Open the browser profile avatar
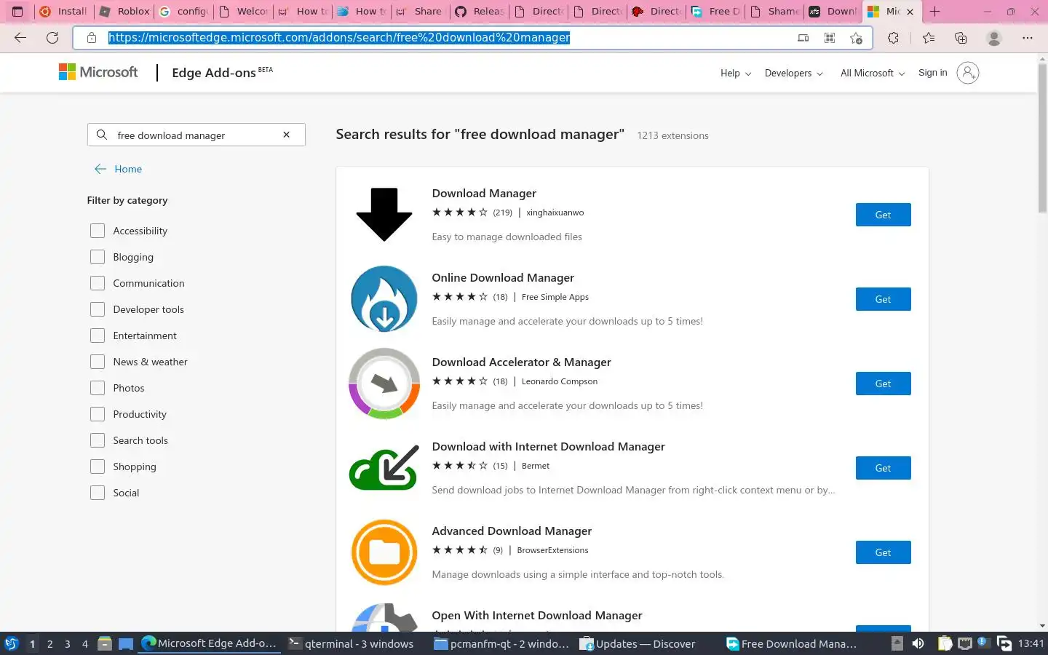This screenshot has height=655, width=1048. point(994,38)
